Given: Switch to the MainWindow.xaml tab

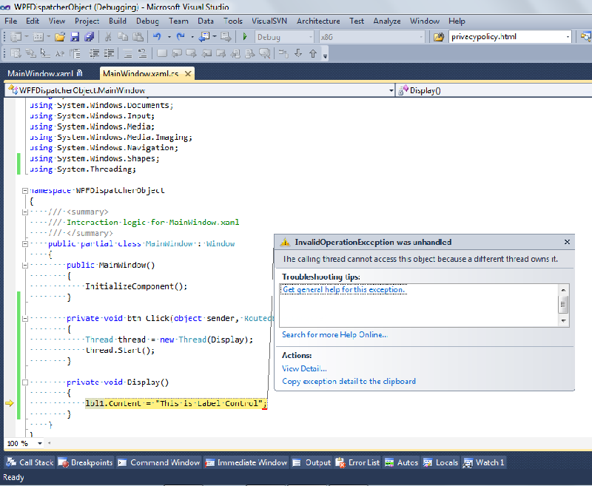Looking at the screenshot, I should click(40, 73).
